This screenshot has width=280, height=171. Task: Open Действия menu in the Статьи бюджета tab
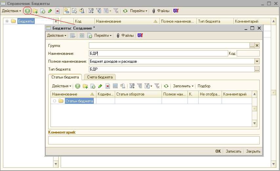click(62, 86)
